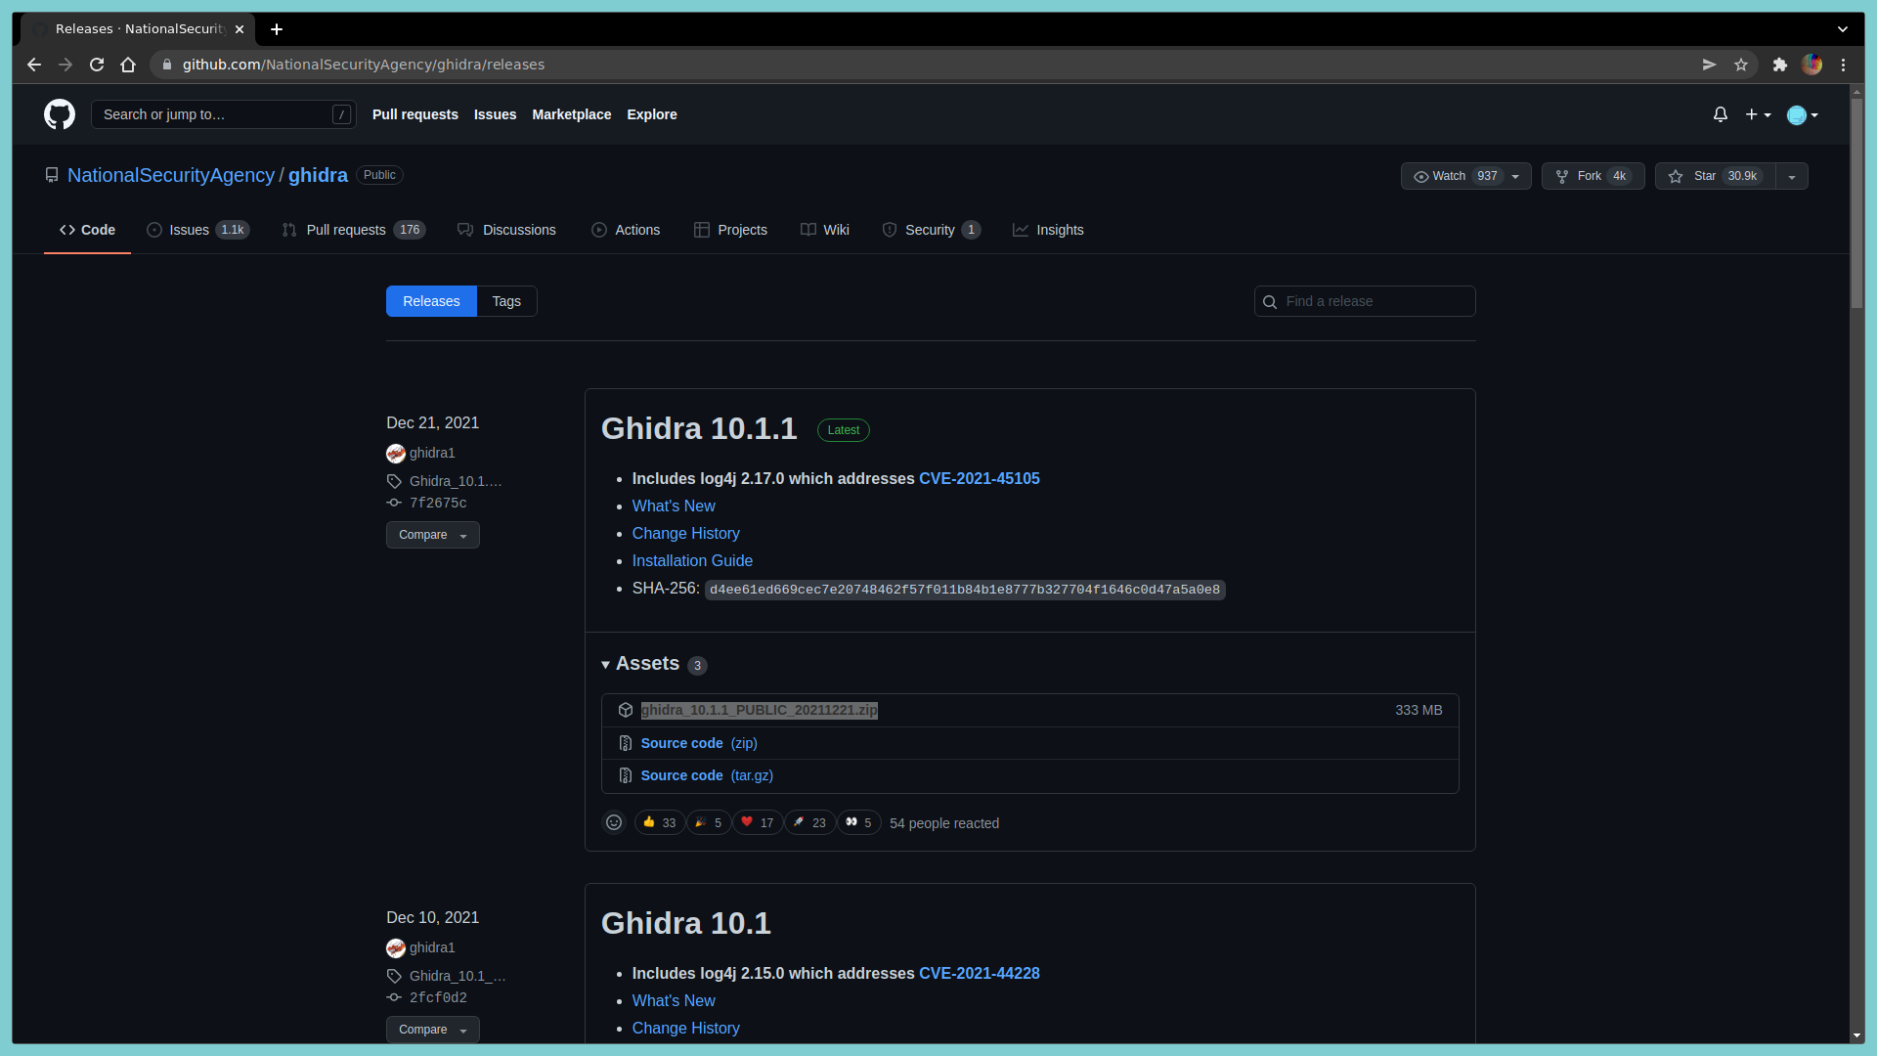Open the notifications bell
The image size is (1877, 1056).
[1720, 114]
